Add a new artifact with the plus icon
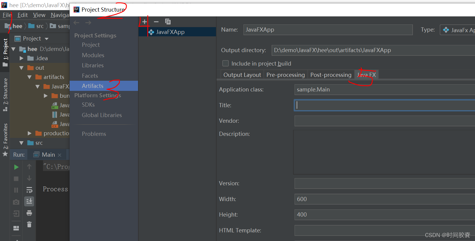 click(145, 22)
